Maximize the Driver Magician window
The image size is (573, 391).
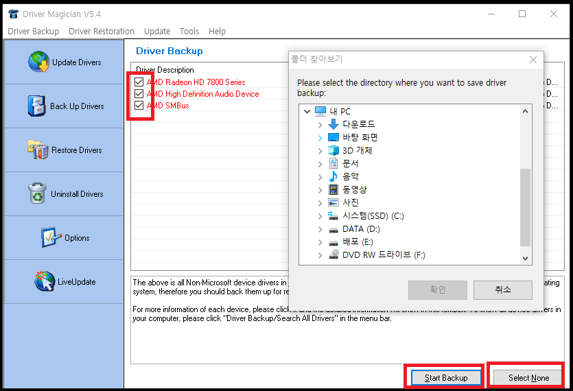[522, 14]
